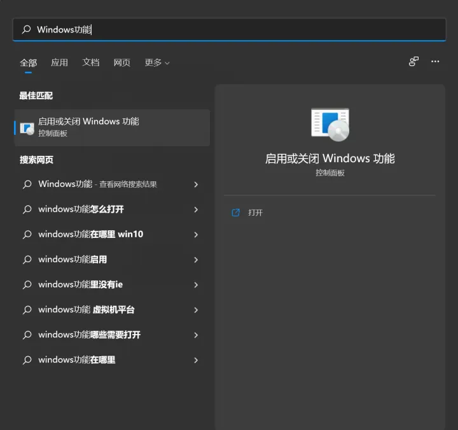The image size is (458, 430).
Task: Click search icon beside "查看网络搜索结果"
Action: coord(27,184)
